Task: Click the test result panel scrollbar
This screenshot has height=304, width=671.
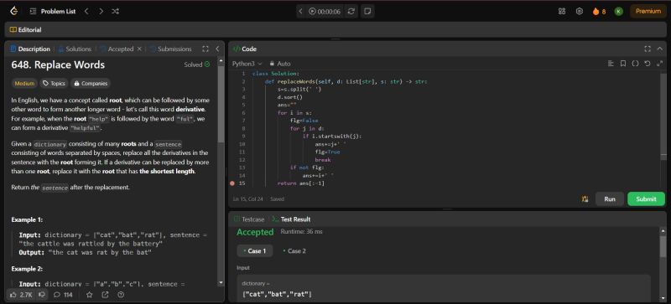Action: click(x=663, y=246)
